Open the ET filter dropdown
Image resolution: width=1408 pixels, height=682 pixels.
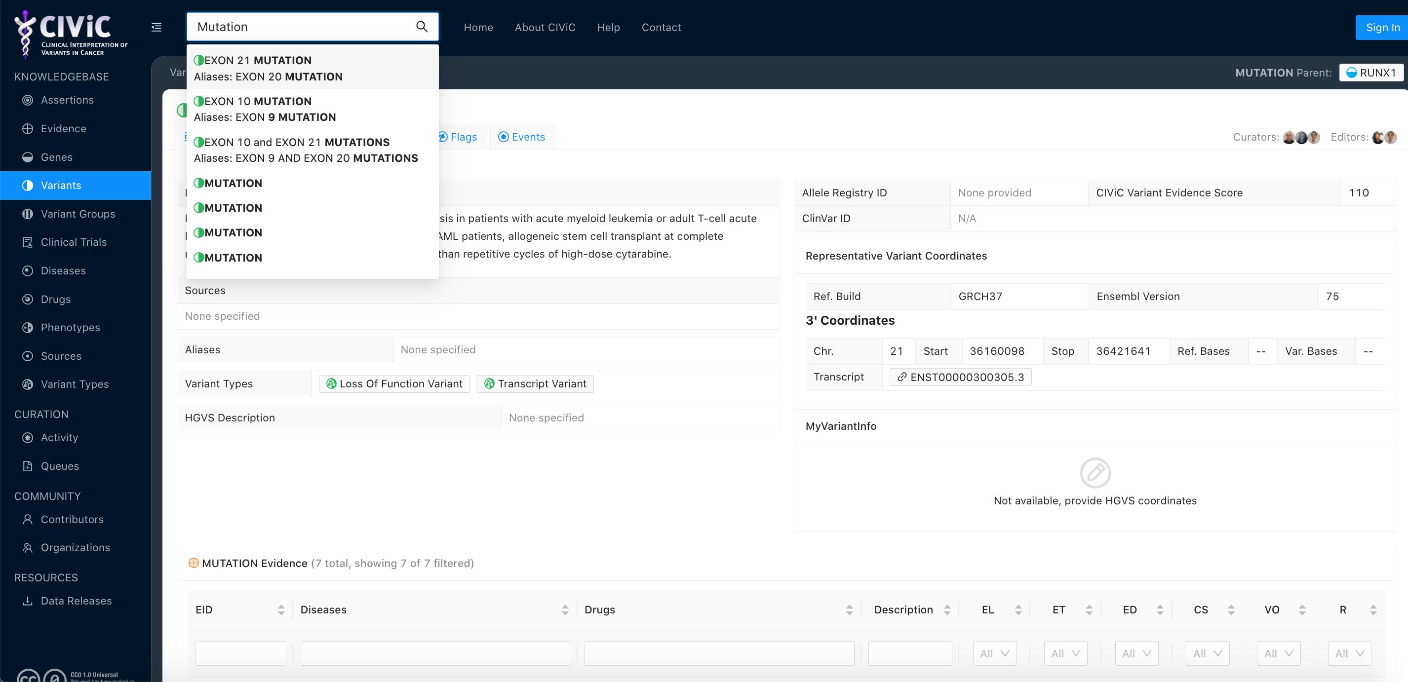(x=1065, y=653)
